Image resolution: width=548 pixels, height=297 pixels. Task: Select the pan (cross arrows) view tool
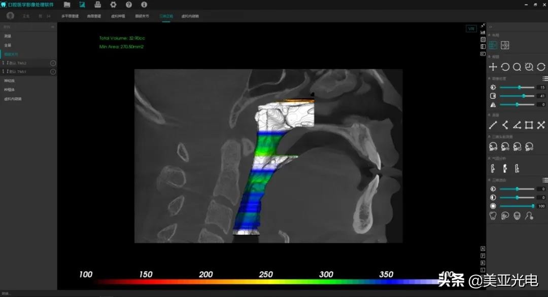click(493, 67)
